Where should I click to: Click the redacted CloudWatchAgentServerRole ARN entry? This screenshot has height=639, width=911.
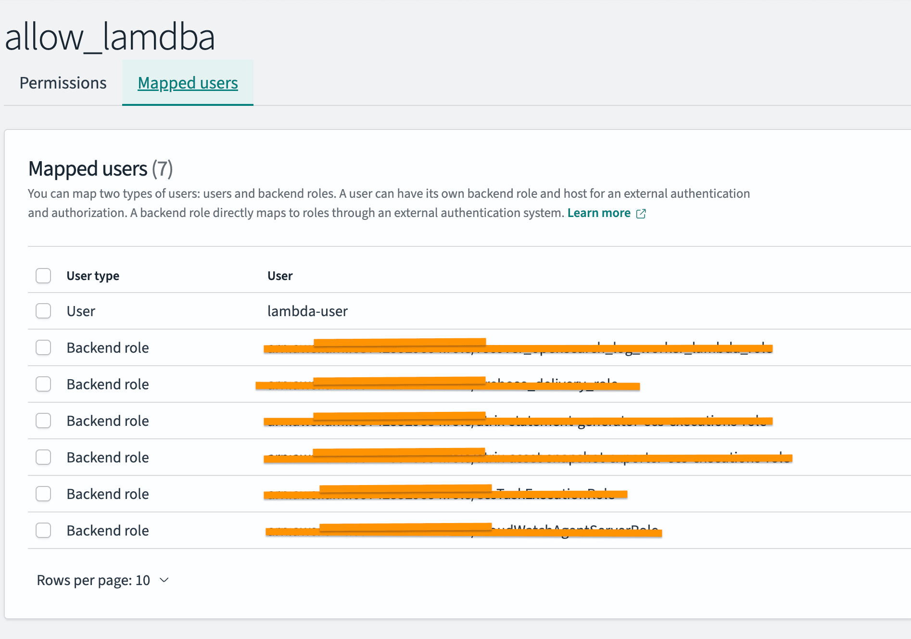[x=463, y=530]
